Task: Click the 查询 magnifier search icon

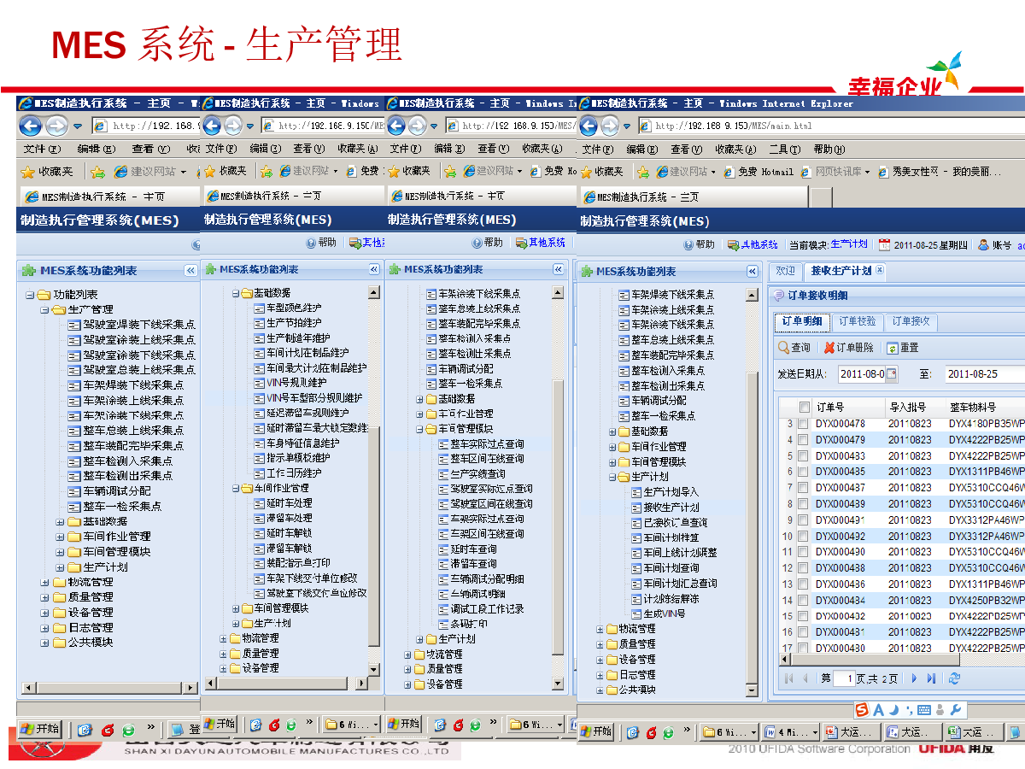Action: [784, 348]
